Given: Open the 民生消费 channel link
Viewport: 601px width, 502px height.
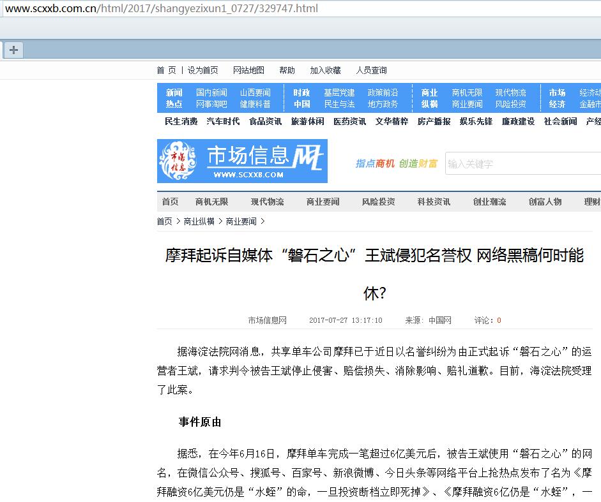Looking at the screenshot, I should click(x=181, y=121).
